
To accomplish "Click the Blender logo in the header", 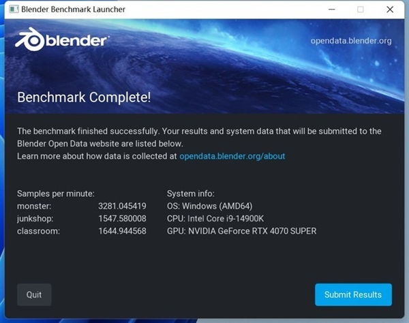I will tap(61, 40).
